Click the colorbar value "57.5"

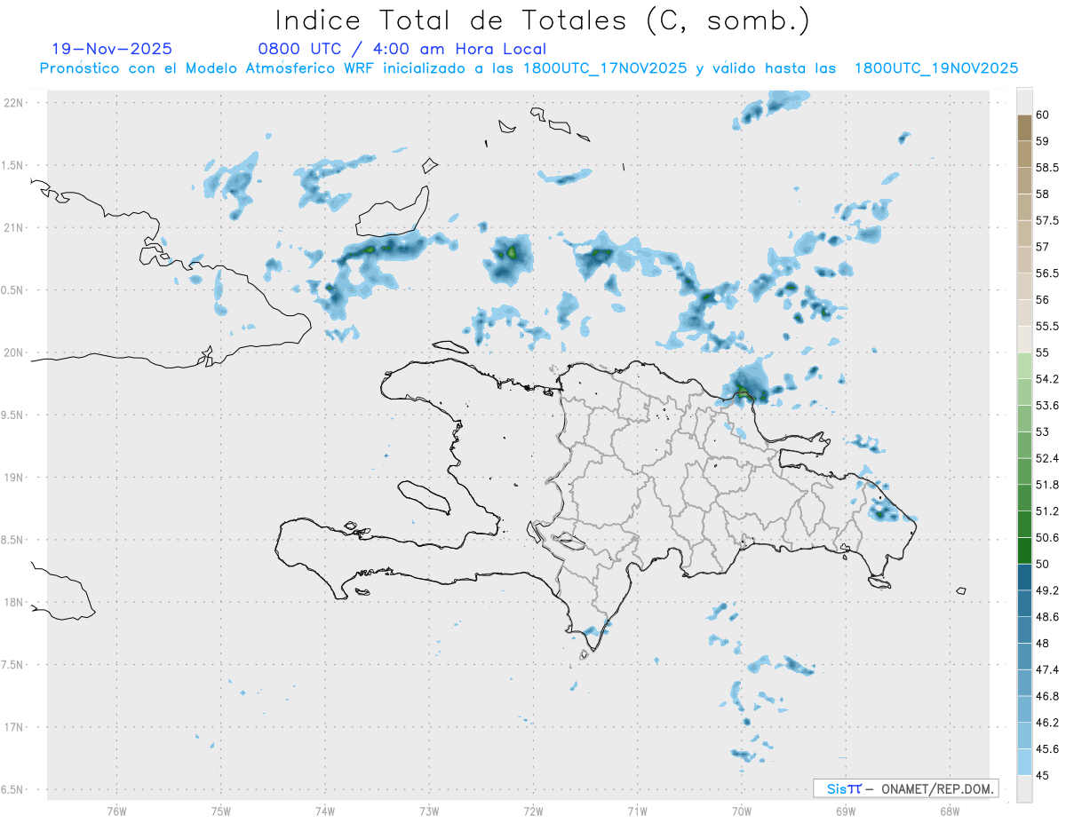(1046, 220)
